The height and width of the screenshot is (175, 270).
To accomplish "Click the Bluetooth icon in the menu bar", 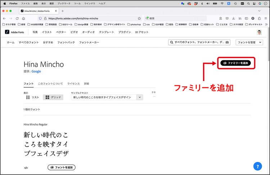I will (x=202, y=4).
